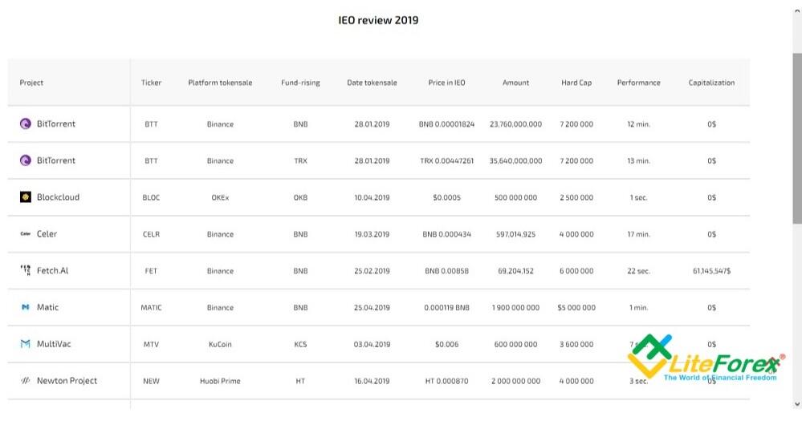The image size is (802, 421).
Task: Click the KuCoin platform cell
Action: pyautogui.click(x=220, y=344)
